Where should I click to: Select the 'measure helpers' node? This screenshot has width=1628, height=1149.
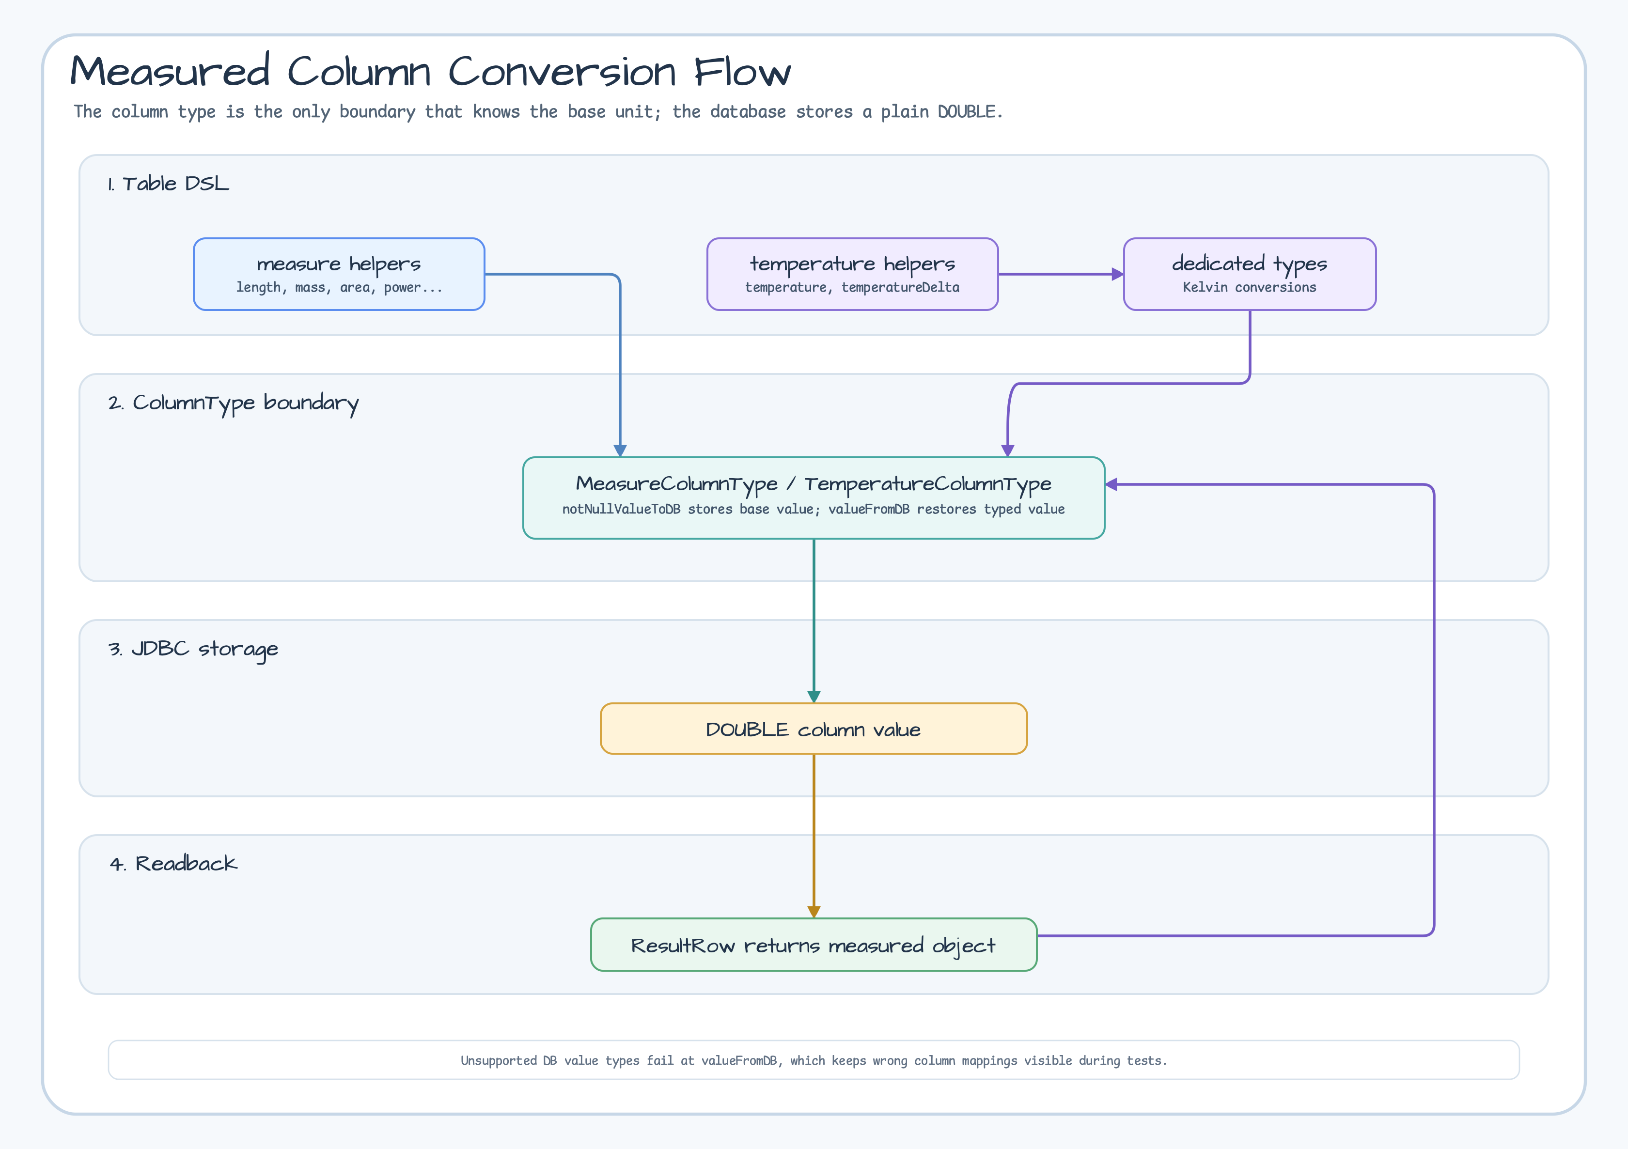tap(339, 274)
